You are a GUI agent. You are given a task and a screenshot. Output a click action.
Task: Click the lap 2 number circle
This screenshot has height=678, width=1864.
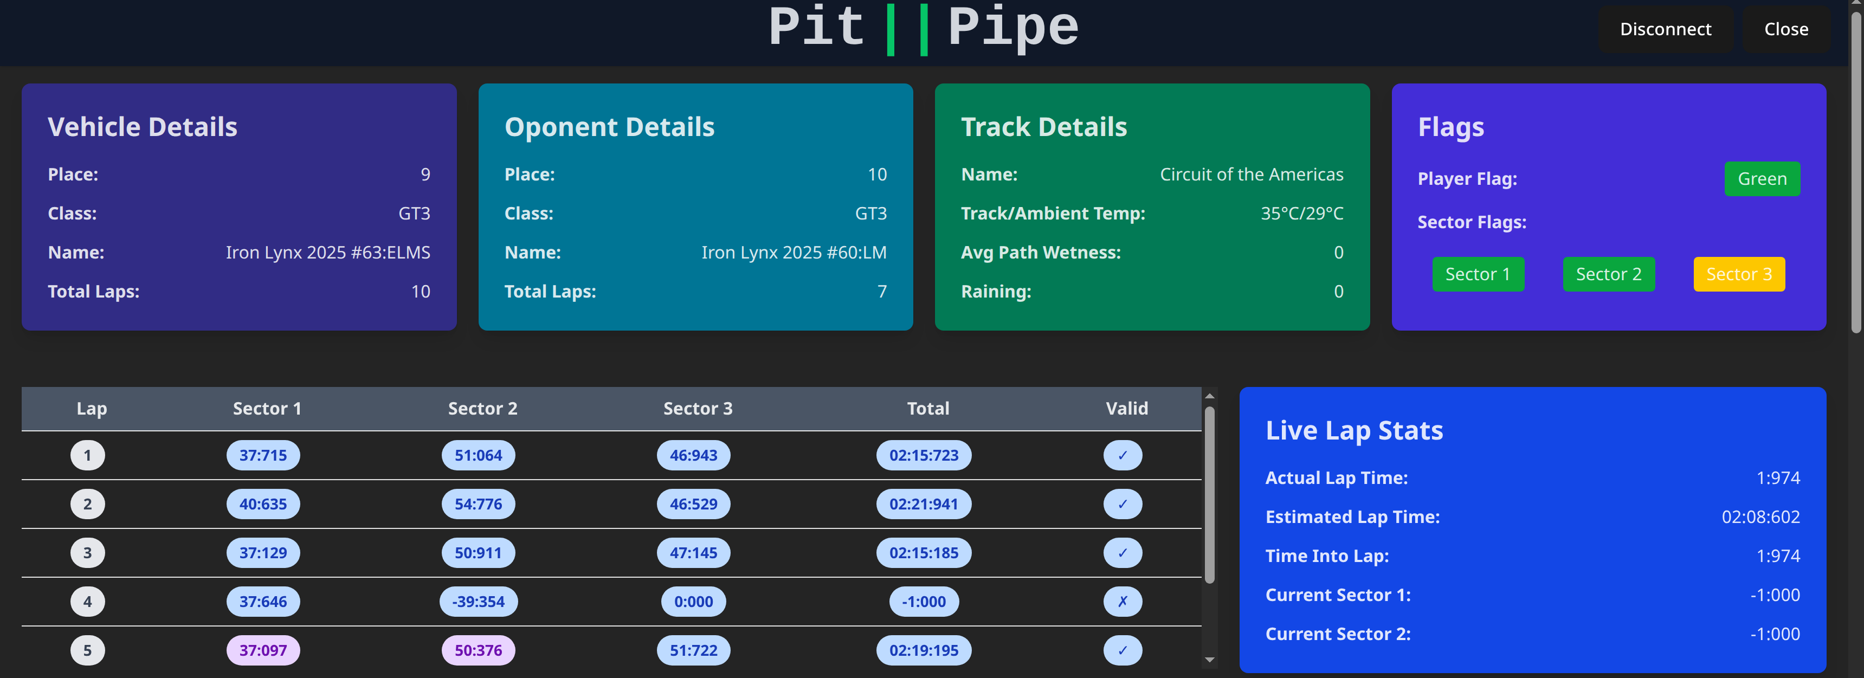pyautogui.click(x=88, y=503)
